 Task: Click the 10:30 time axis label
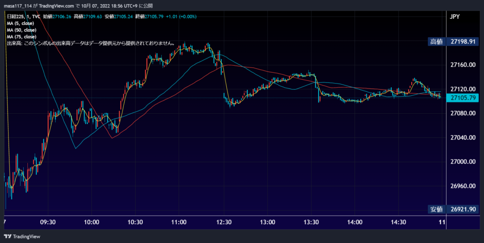pyautogui.click(x=135, y=222)
